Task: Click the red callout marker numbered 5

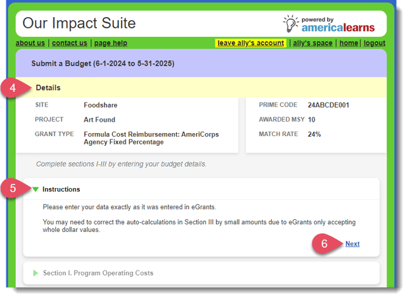Action: pyautogui.click(x=13, y=189)
